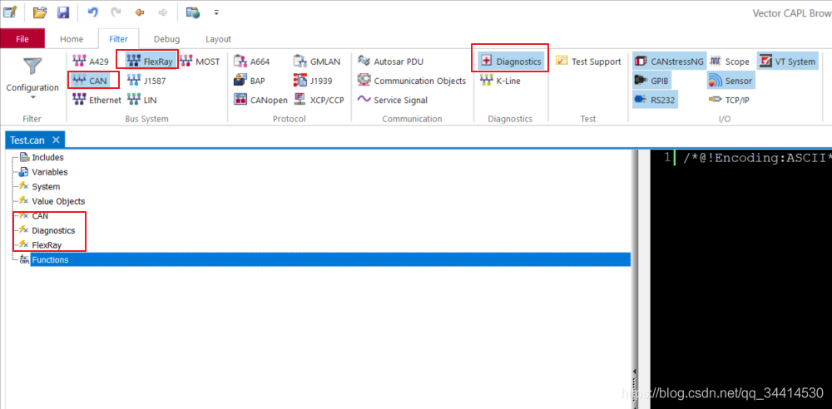832x409 pixels.
Task: Select the Filter ribbon tab
Action: 118,39
